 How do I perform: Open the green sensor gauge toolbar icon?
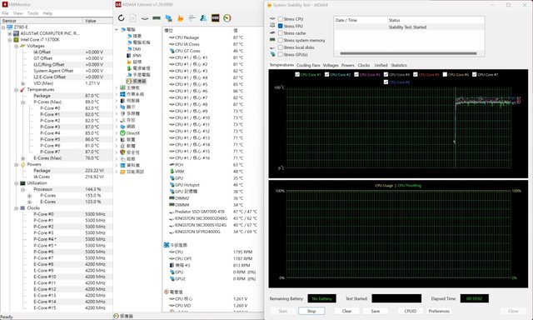click(227, 18)
